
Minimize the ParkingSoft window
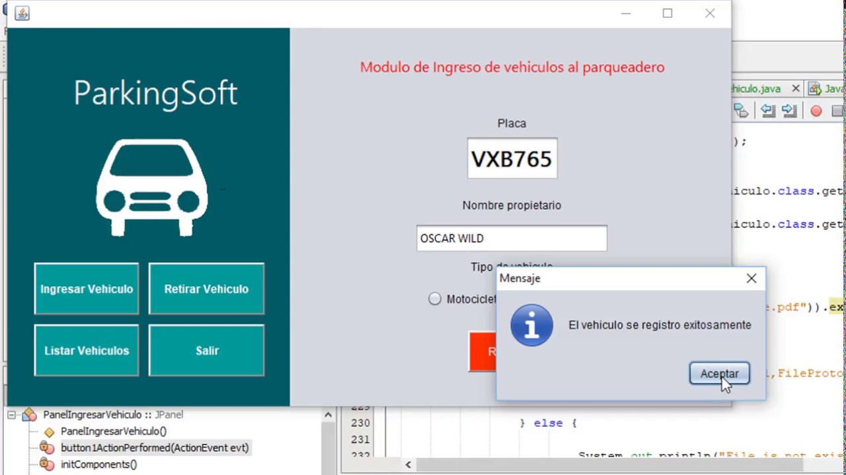(x=626, y=13)
